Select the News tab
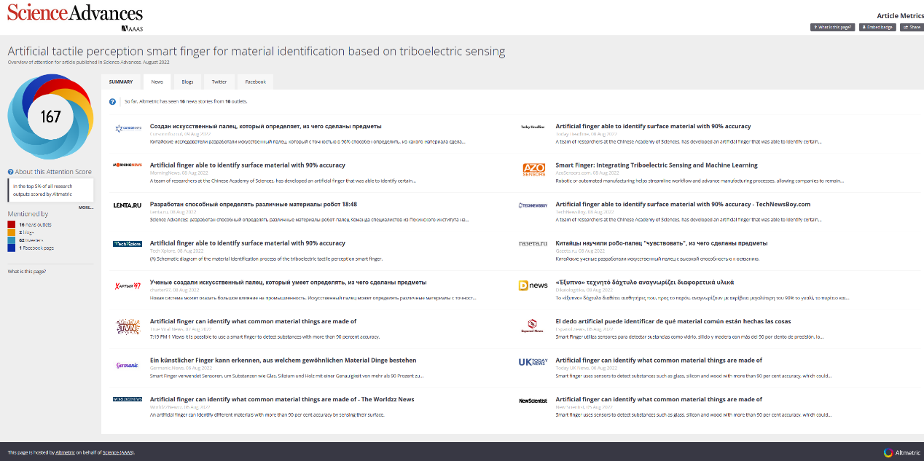The image size is (924, 461). pyautogui.click(x=157, y=82)
